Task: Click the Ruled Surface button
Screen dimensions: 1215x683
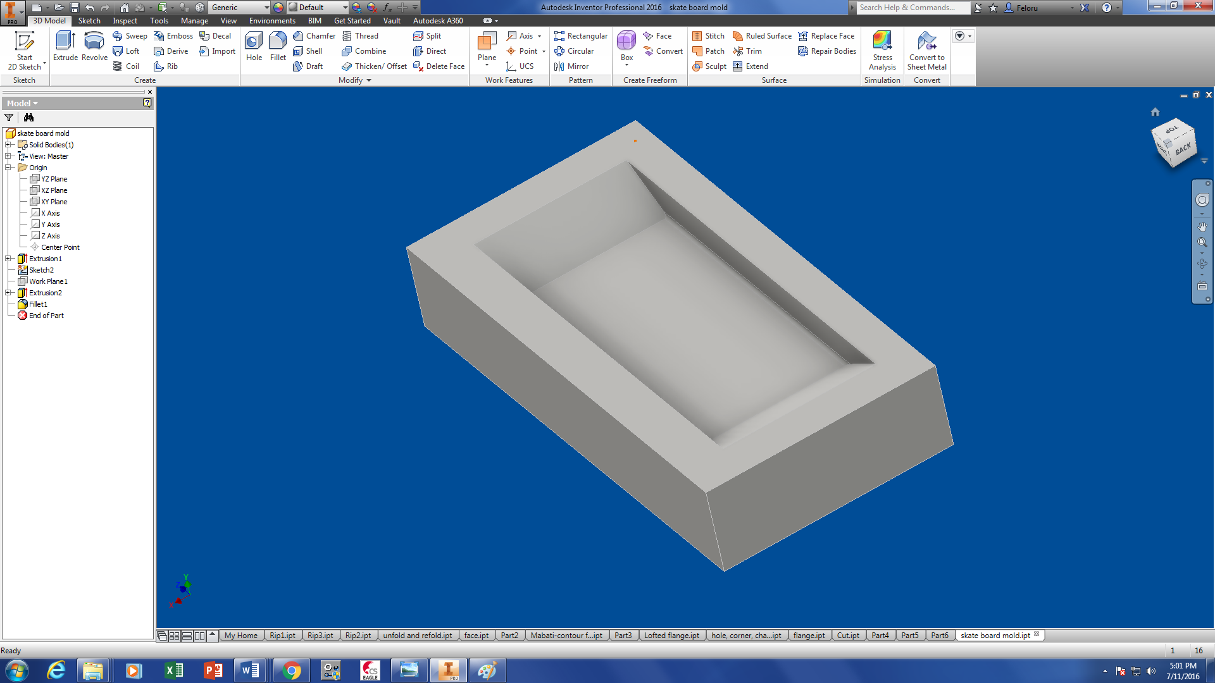Action: [762, 36]
